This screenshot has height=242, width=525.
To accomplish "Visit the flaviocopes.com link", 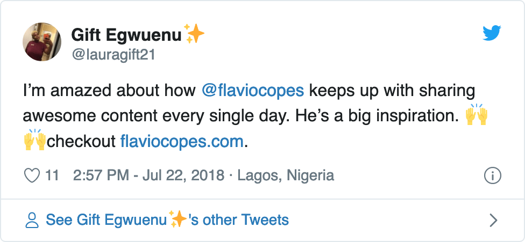I will pos(182,142).
